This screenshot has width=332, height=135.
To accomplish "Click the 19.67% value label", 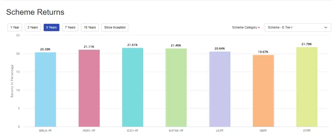I will click(x=263, y=52).
